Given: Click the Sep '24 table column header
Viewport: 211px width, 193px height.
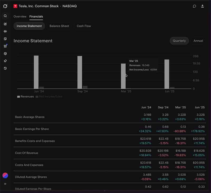Looking at the screenshot, I should click(163, 107).
